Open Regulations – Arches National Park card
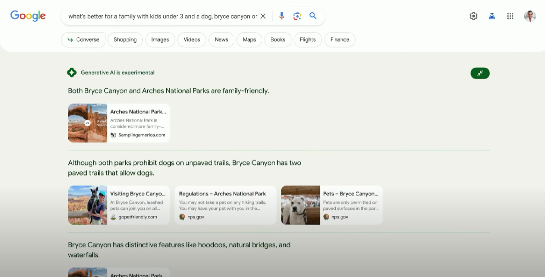 click(225, 205)
